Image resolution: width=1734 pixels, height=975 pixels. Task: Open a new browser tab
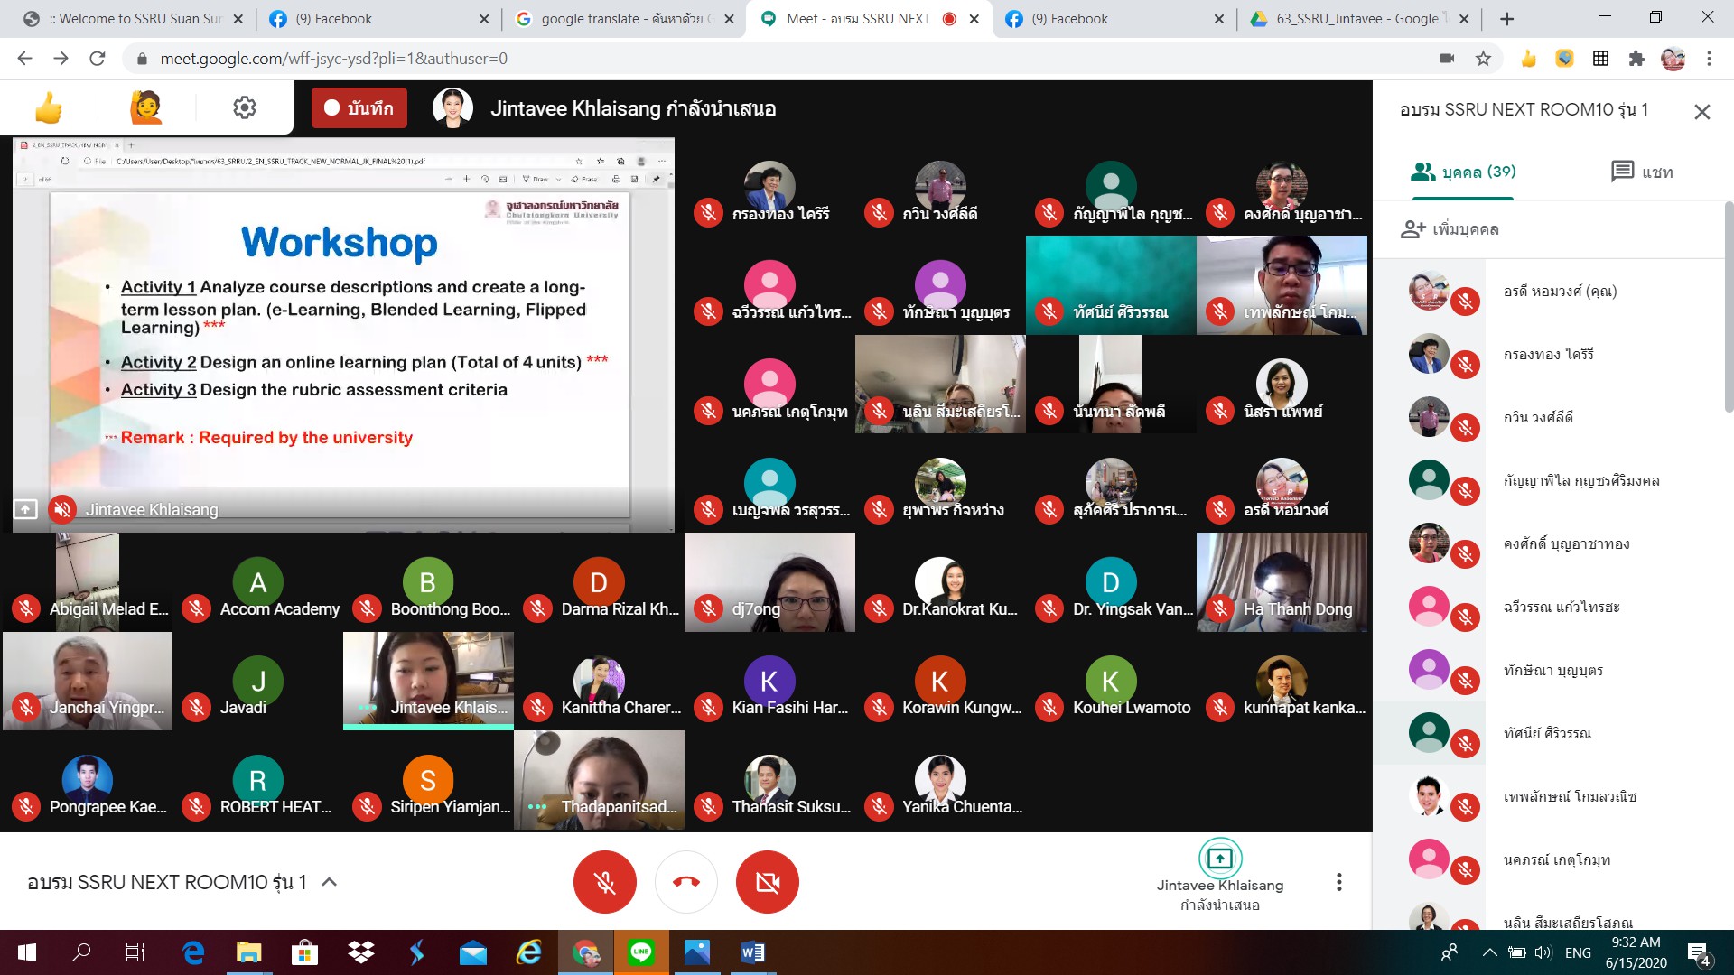(1506, 19)
